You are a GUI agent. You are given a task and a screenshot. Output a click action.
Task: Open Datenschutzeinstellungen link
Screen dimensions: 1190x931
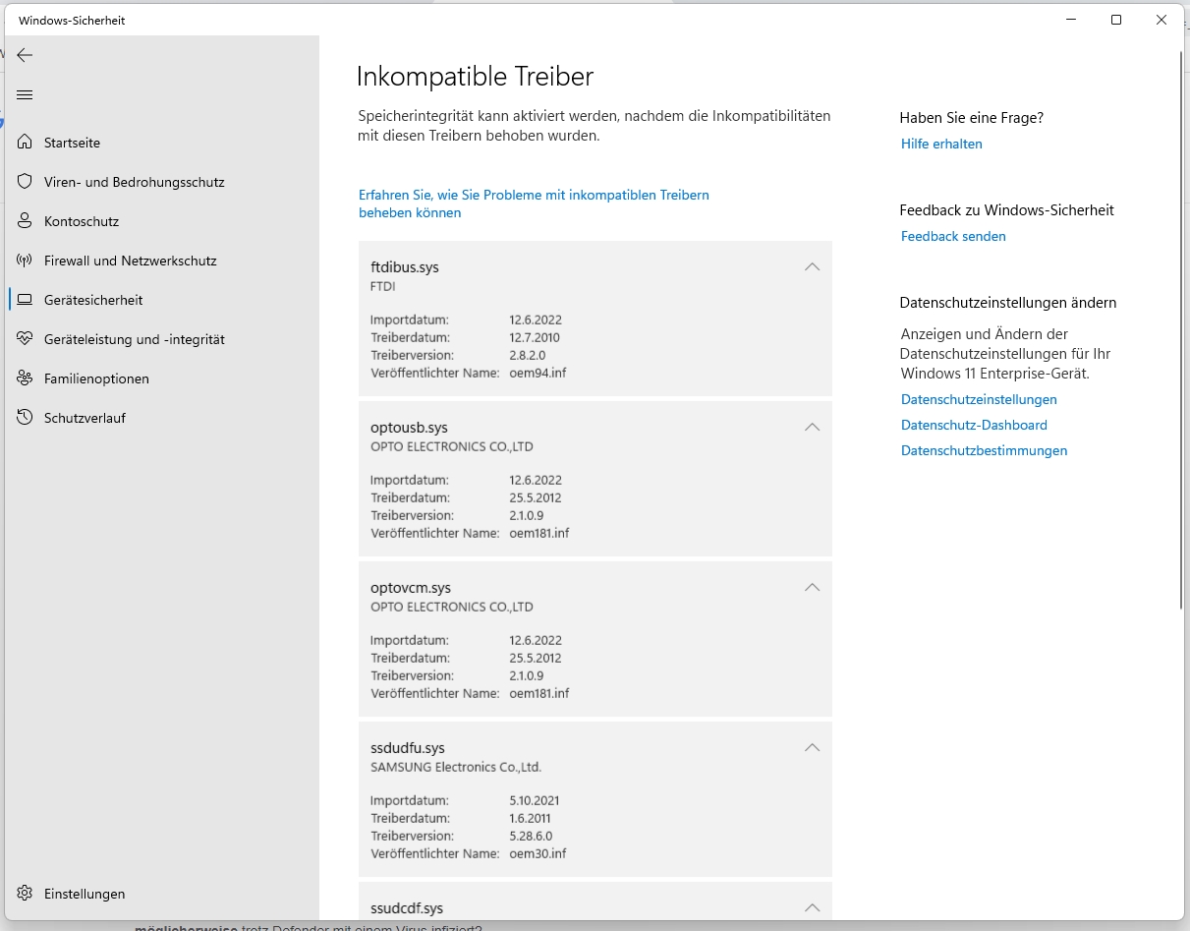click(979, 399)
